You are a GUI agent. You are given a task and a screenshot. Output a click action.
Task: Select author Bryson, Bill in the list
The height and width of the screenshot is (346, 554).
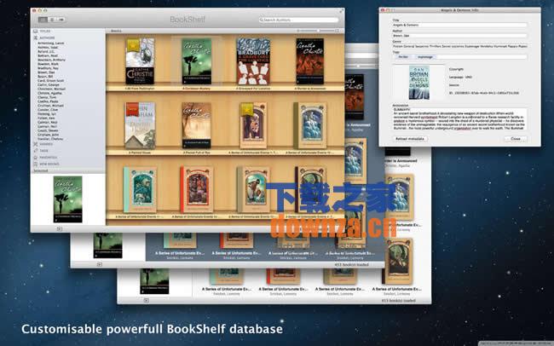45,77
